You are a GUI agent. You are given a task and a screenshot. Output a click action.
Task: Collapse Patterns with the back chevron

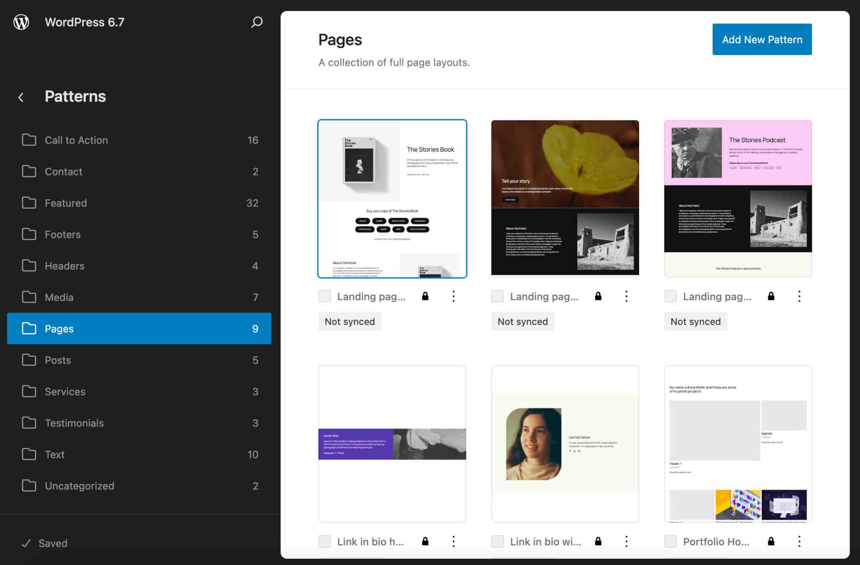[21, 97]
